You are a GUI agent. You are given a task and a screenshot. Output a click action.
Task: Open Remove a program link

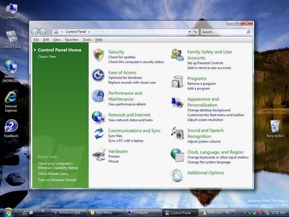coord(201,84)
